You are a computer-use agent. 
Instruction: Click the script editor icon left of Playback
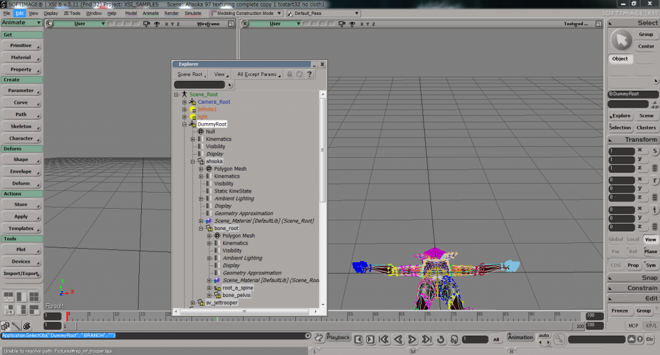pyautogui.click(x=318, y=338)
